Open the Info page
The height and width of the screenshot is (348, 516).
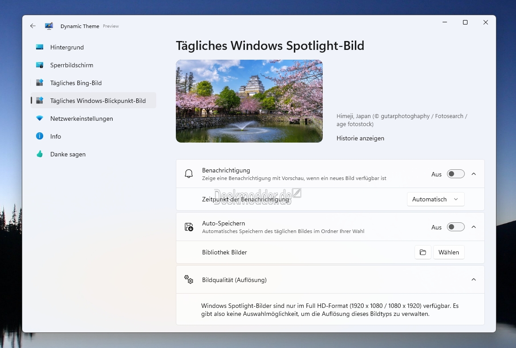pos(93,136)
